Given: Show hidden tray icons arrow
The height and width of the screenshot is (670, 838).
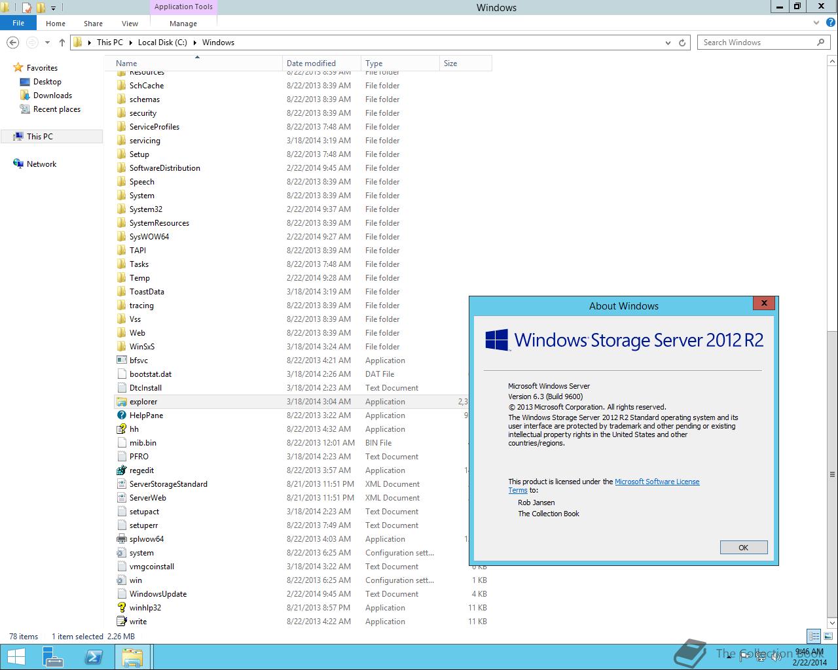Looking at the screenshot, I should point(729,657).
